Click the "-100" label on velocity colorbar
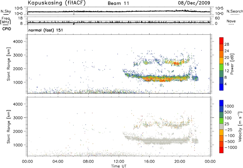 [230, 136]
